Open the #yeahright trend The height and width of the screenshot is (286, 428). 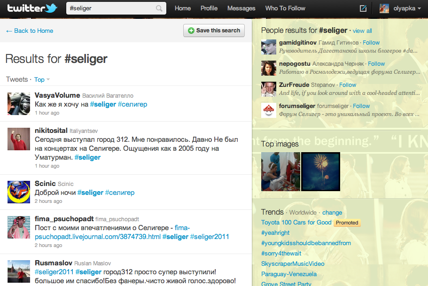[275, 233]
